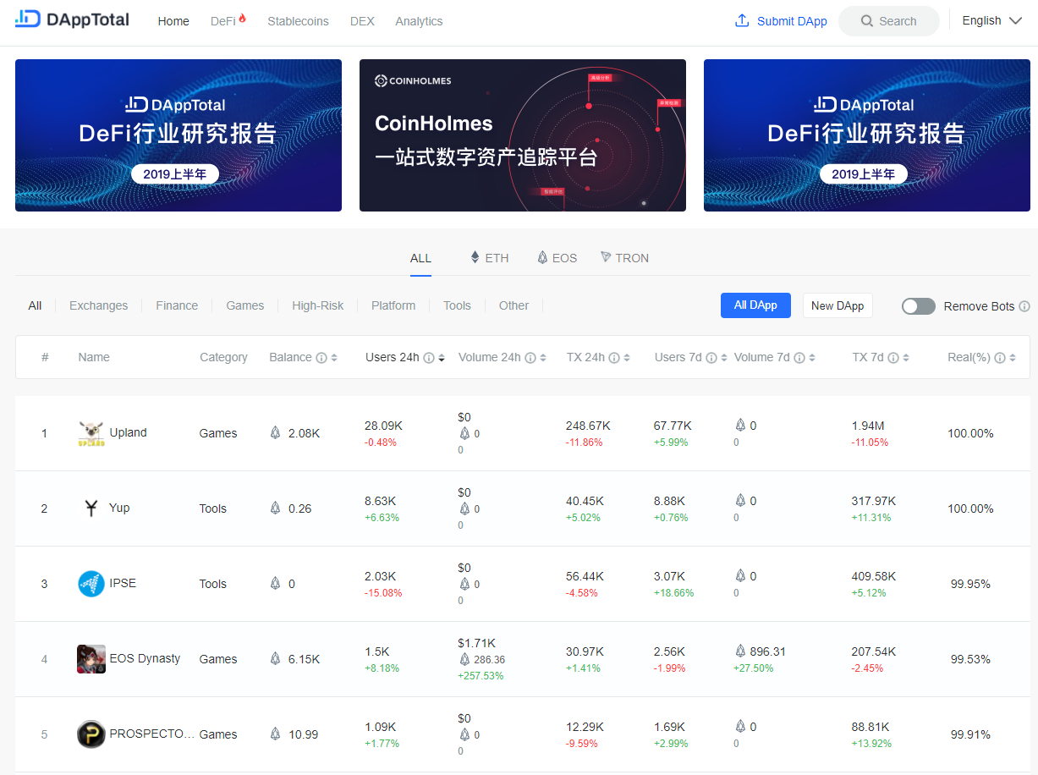This screenshot has width=1038, height=775.
Task: Click the sort arrows on Users 24h column
Action: click(443, 357)
